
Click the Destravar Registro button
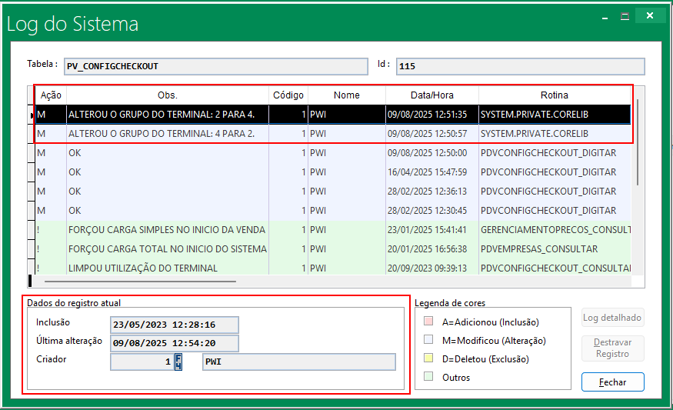[x=612, y=348]
